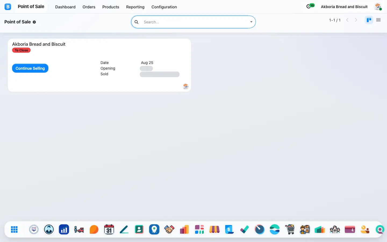Click the 1-1 / 1 pager counter
This screenshot has width=387, height=242.
[x=335, y=20]
